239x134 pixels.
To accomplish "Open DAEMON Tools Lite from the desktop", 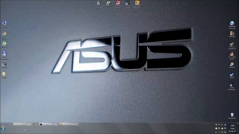I will point(232,25).
